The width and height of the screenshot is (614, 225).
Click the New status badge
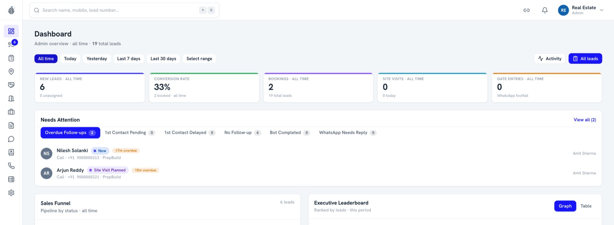(x=100, y=151)
